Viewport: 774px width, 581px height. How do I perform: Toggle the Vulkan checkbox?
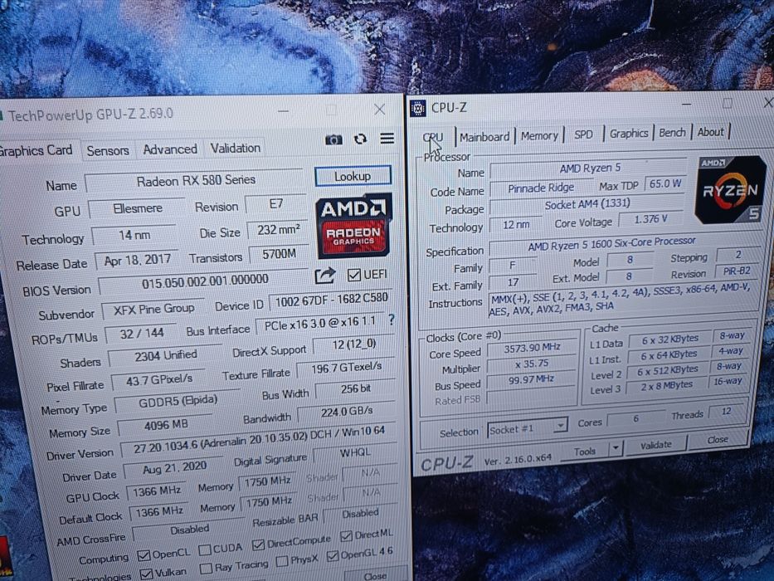[146, 574]
